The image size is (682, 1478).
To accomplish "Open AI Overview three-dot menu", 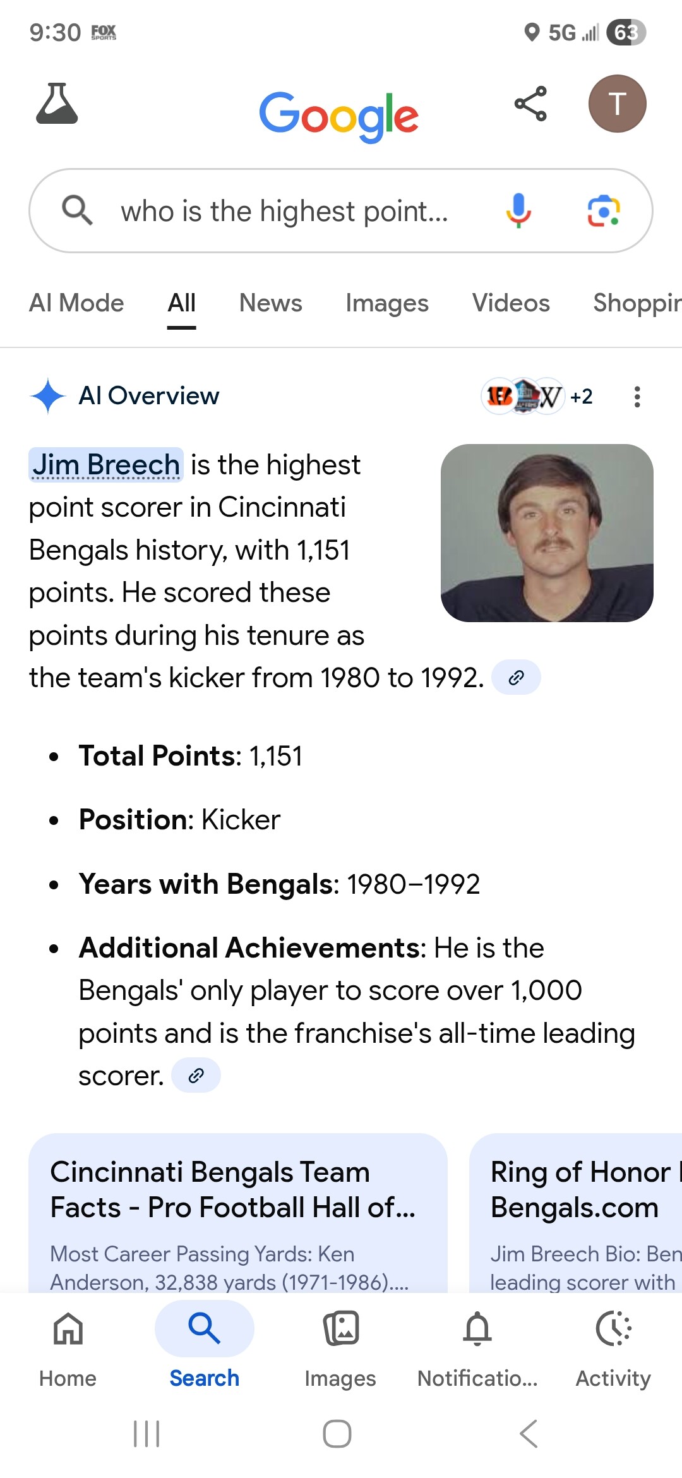I will 637,397.
